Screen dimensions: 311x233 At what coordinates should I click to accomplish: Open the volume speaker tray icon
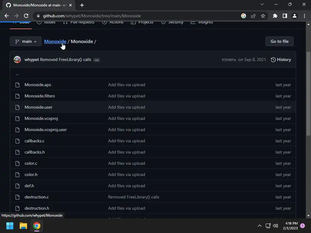275,226
